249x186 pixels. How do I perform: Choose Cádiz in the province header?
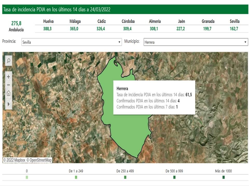[x=101, y=21]
